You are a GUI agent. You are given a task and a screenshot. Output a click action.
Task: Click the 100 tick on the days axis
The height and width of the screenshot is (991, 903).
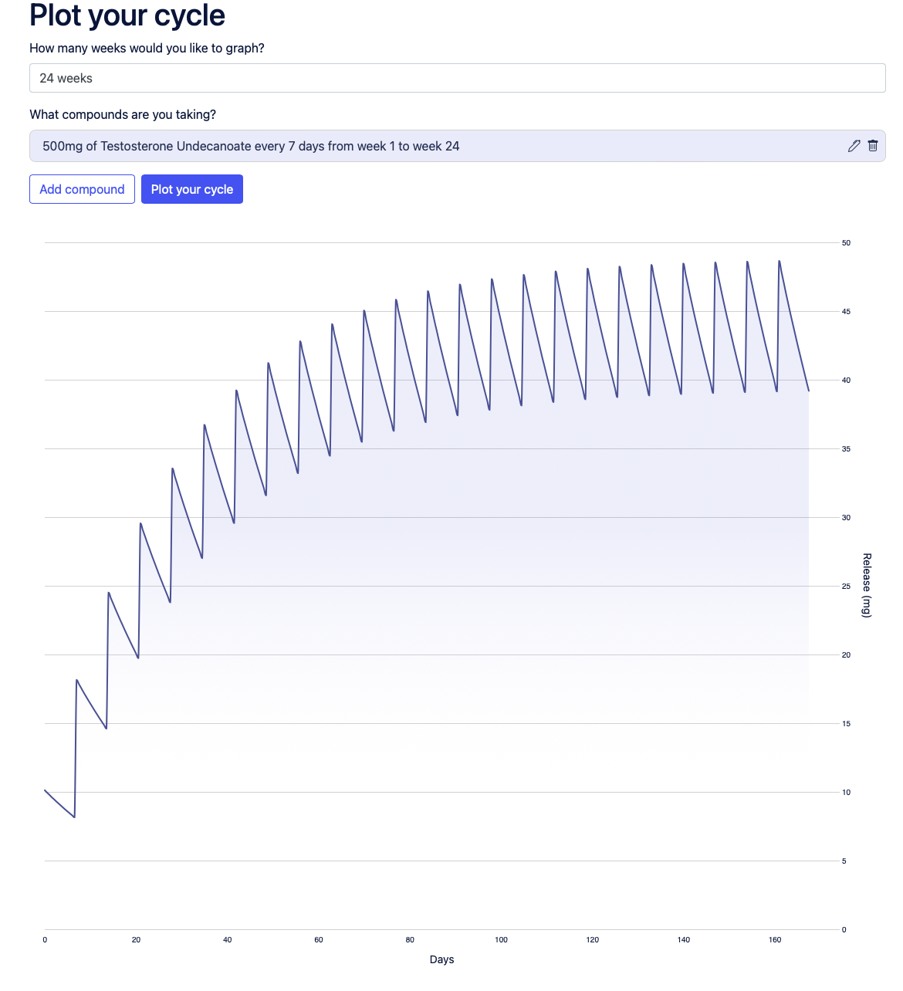click(x=501, y=939)
